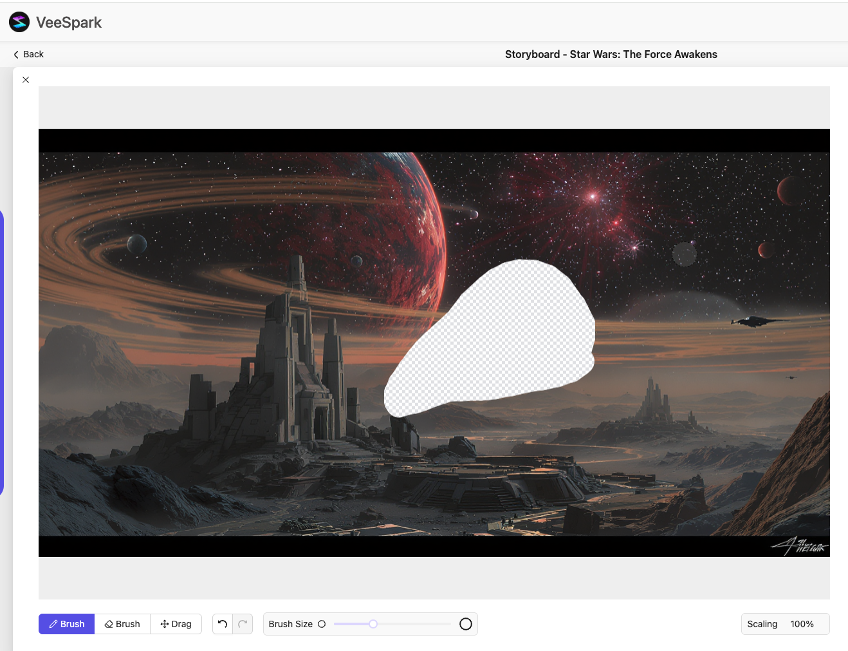Image resolution: width=848 pixels, height=651 pixels.
Task: Click the small circle brush size icon
Action: pyautogui.click(x=322, y=624)
